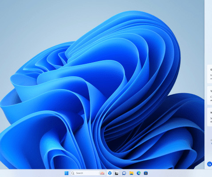212x177 pixels.
Task: Open Task View from the taskbar
Action: (117, 173)
